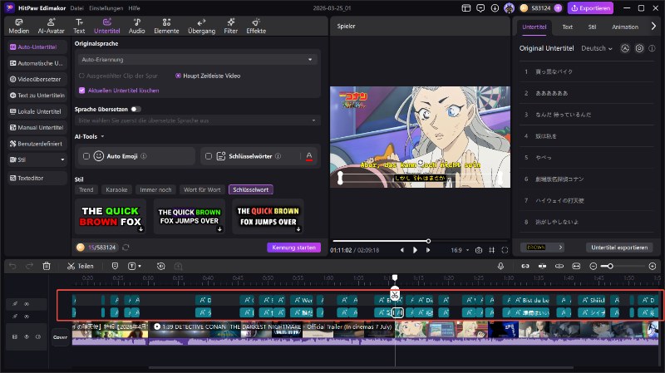Enable the Auto Emoji checkbox
The image size is (665, 373).
coord(86,156)
